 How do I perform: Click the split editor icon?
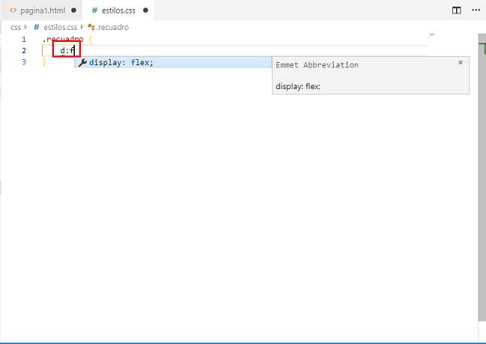[456, 10]
